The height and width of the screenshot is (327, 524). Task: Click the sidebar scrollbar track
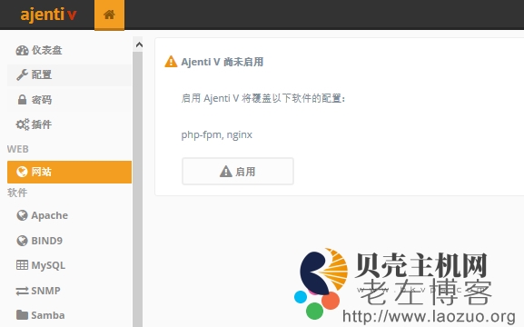[137, 189]
